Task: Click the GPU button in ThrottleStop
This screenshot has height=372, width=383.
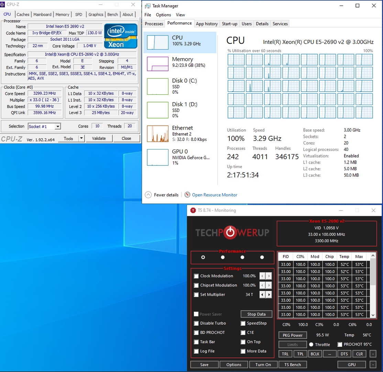Action: tap(351, 365)
